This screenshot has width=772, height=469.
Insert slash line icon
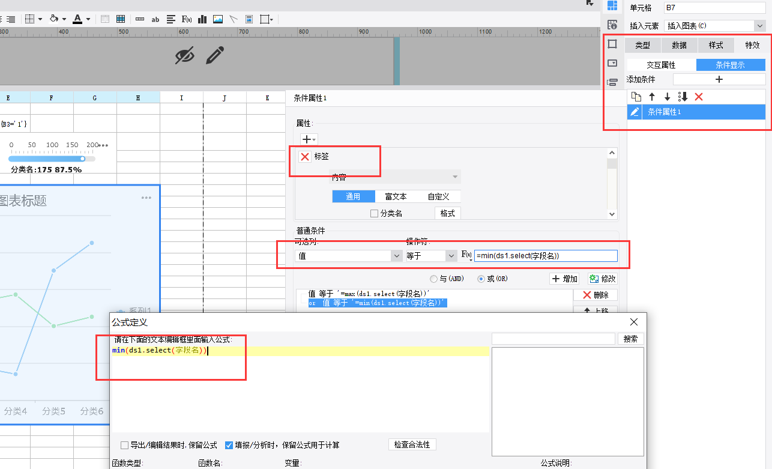click(x=234, y=19)
